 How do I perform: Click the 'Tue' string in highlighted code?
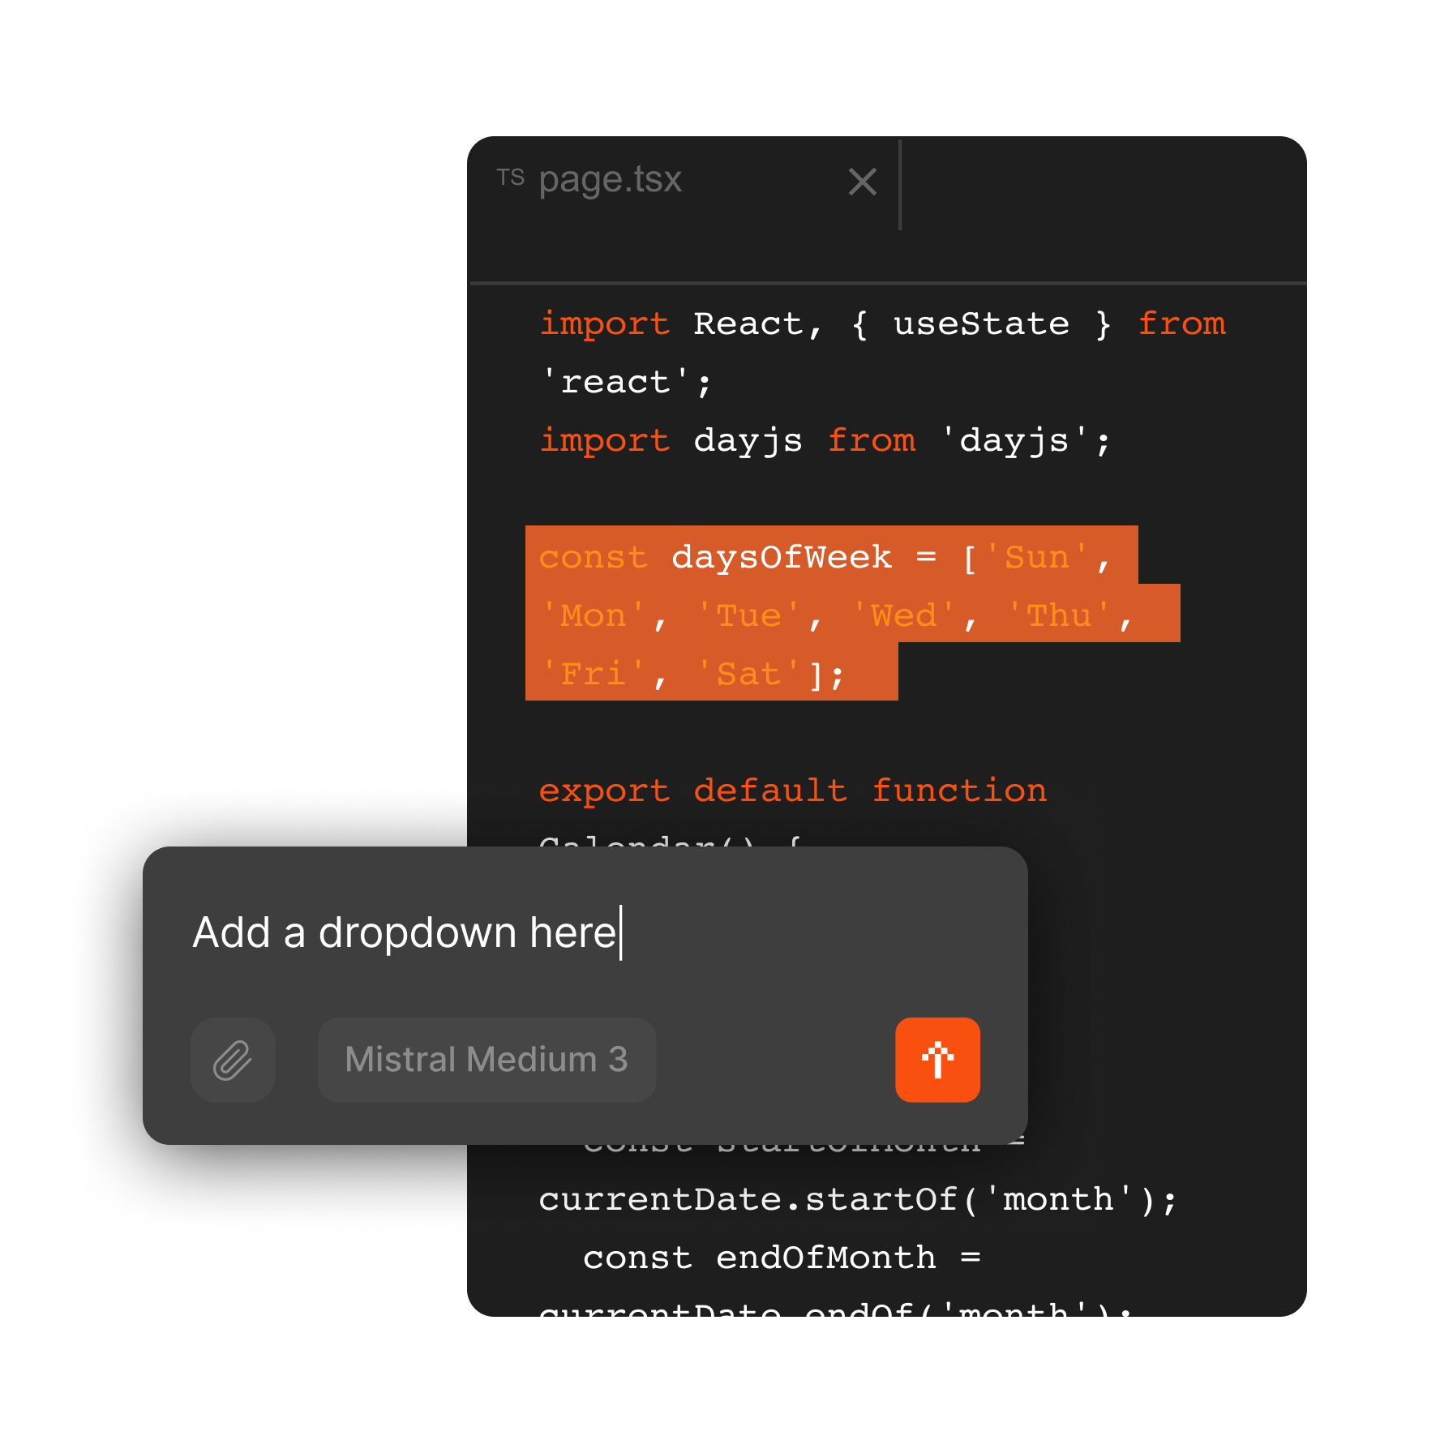click(x=748, y=615)
